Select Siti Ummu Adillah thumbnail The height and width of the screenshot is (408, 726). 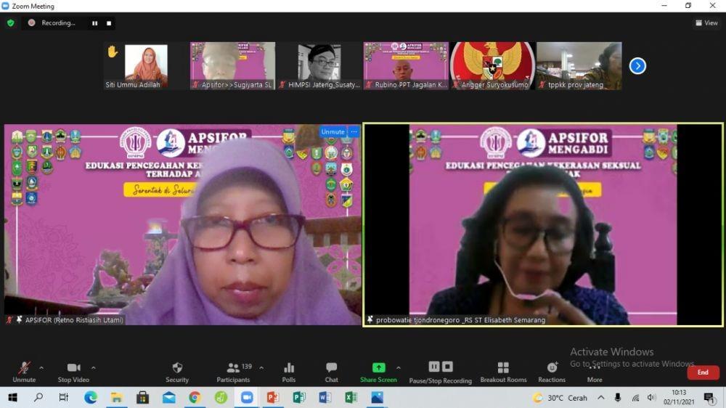click(x=146, y=65)
